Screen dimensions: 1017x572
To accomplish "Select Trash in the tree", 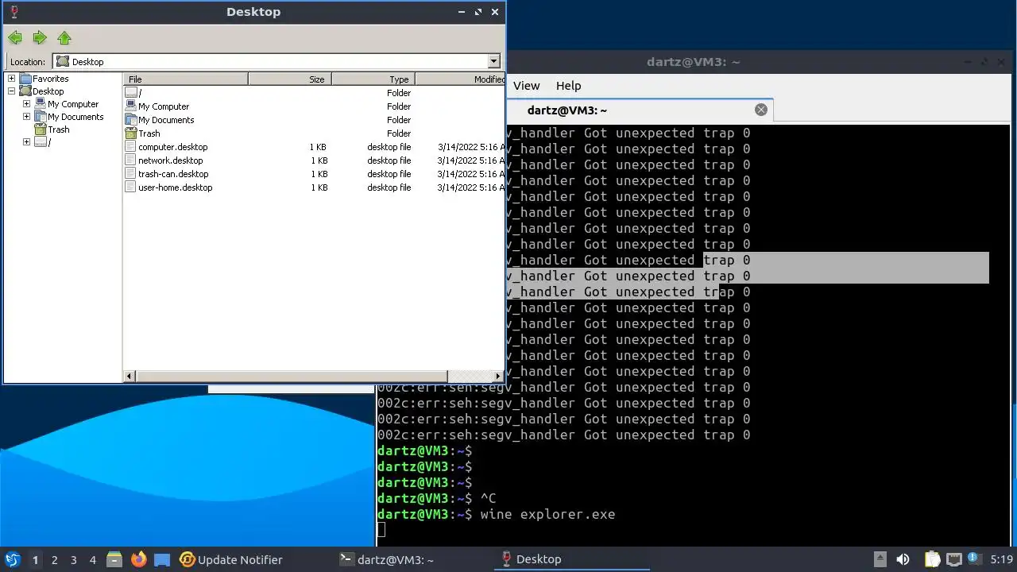I will pos(59,129).
